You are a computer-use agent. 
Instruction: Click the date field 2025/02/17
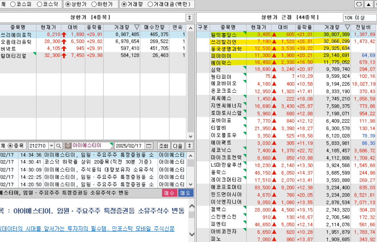point(130,146)
